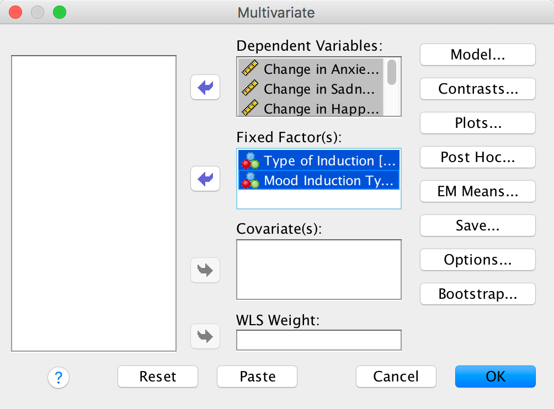
Task: Open the Contrasts settings
Action: click(x=478, y=89)
